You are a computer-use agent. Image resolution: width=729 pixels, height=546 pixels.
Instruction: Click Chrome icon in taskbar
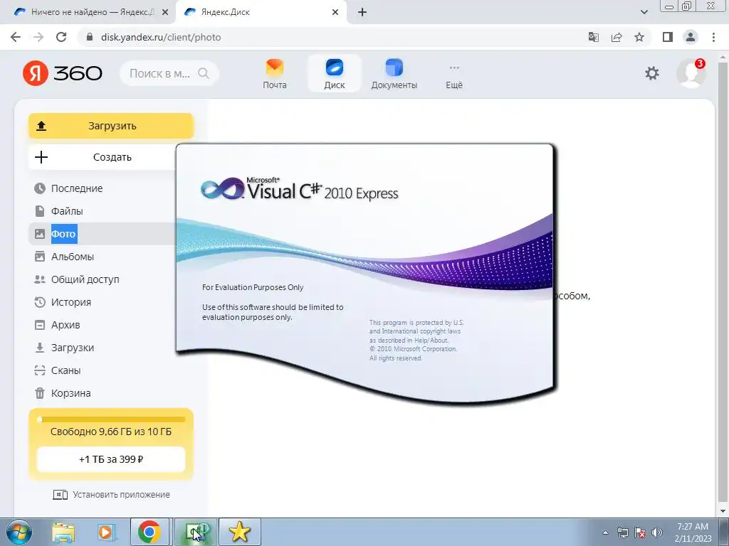pos(150,532)
